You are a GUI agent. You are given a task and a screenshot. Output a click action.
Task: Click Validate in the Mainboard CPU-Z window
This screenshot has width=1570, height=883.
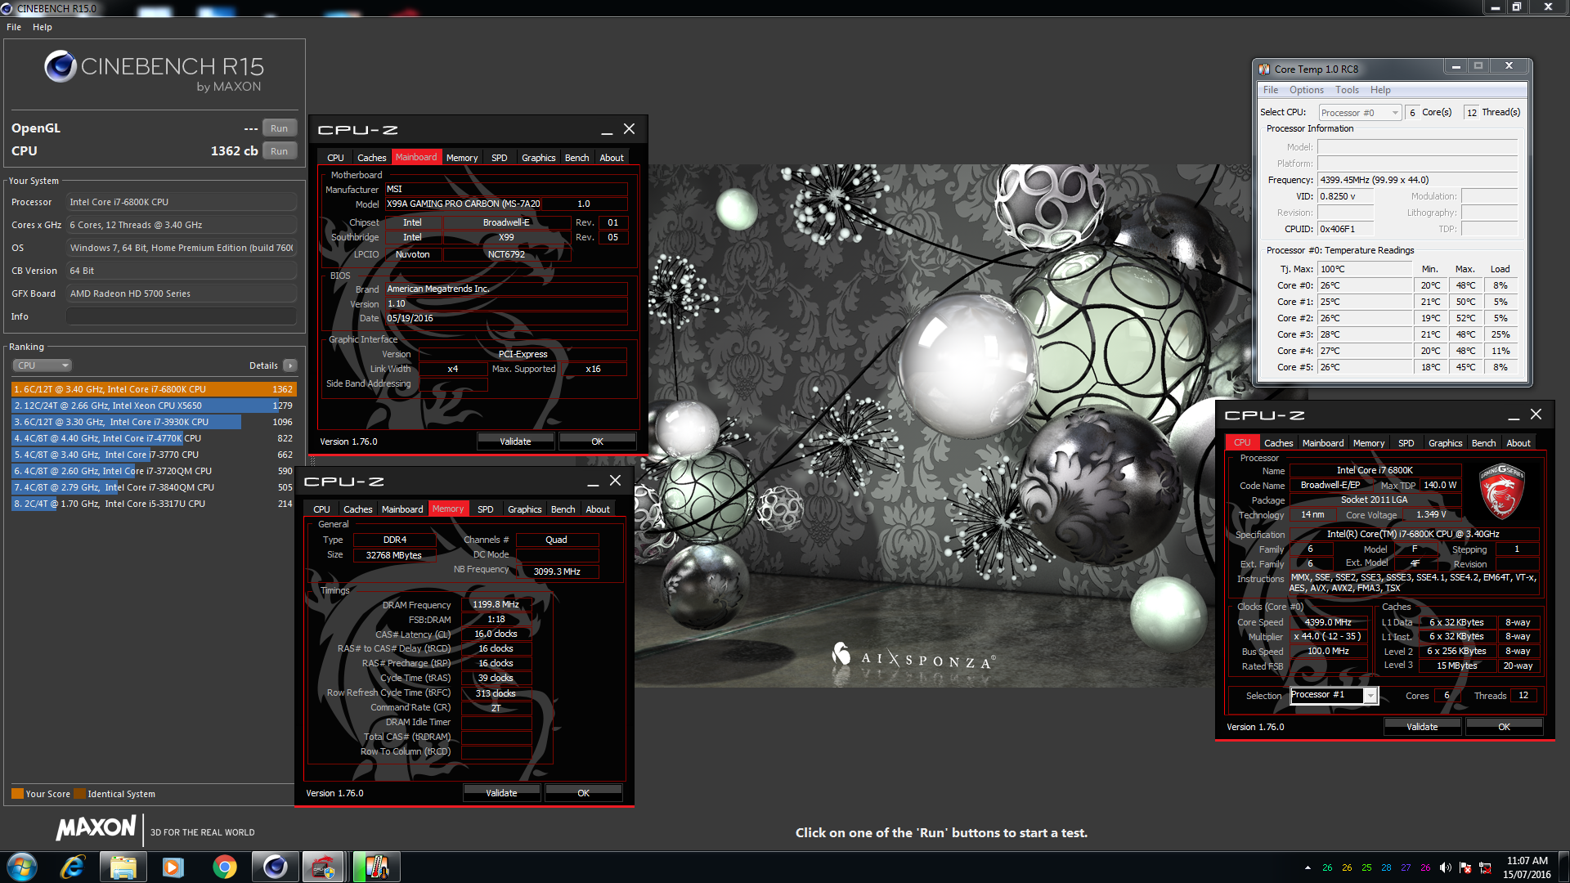click(x=515, y=441)
